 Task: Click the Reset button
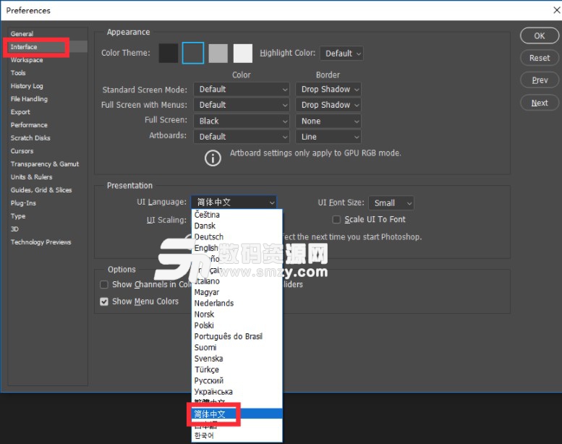point(539,58)
